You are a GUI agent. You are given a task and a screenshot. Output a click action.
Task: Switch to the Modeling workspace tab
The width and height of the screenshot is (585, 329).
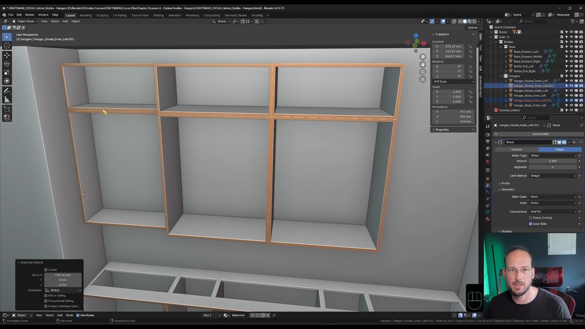coord(85,15)
